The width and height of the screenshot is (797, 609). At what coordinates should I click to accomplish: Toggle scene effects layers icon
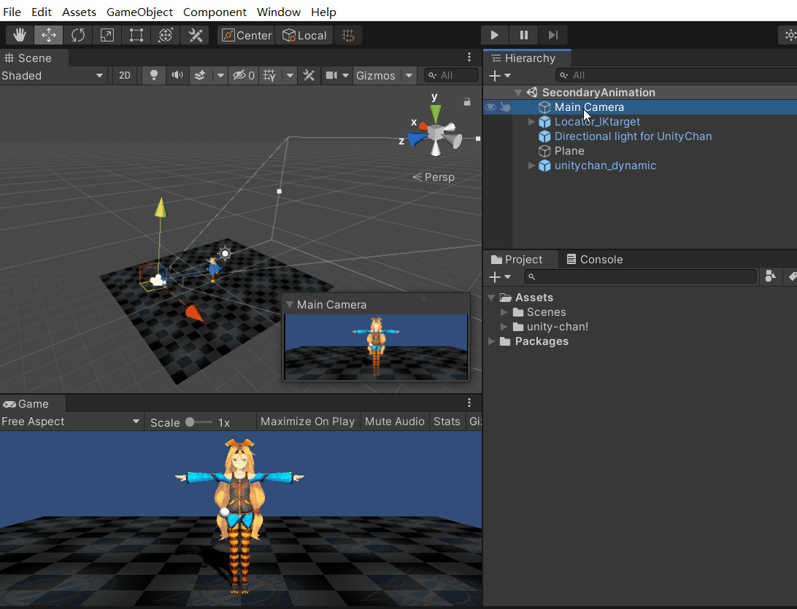point(200,76)
